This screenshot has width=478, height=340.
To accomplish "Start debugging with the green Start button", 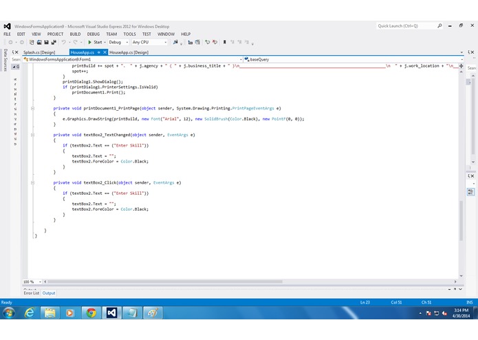I will [x=95, y=43].
